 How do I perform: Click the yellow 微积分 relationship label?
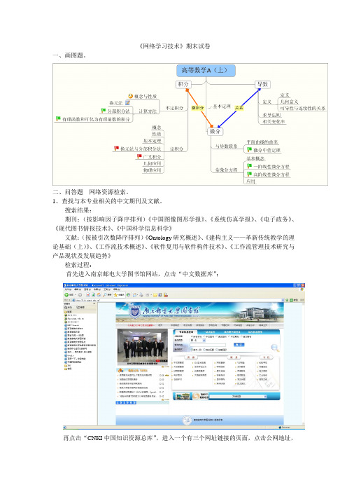(197, 108)
